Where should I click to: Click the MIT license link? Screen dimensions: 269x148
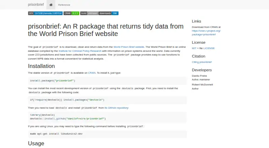(x=194, y=48)
